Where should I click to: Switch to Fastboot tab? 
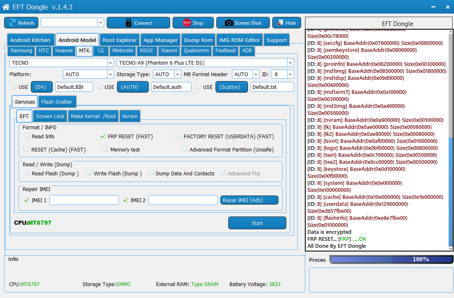pyautogui.click(x=225, y=51)
